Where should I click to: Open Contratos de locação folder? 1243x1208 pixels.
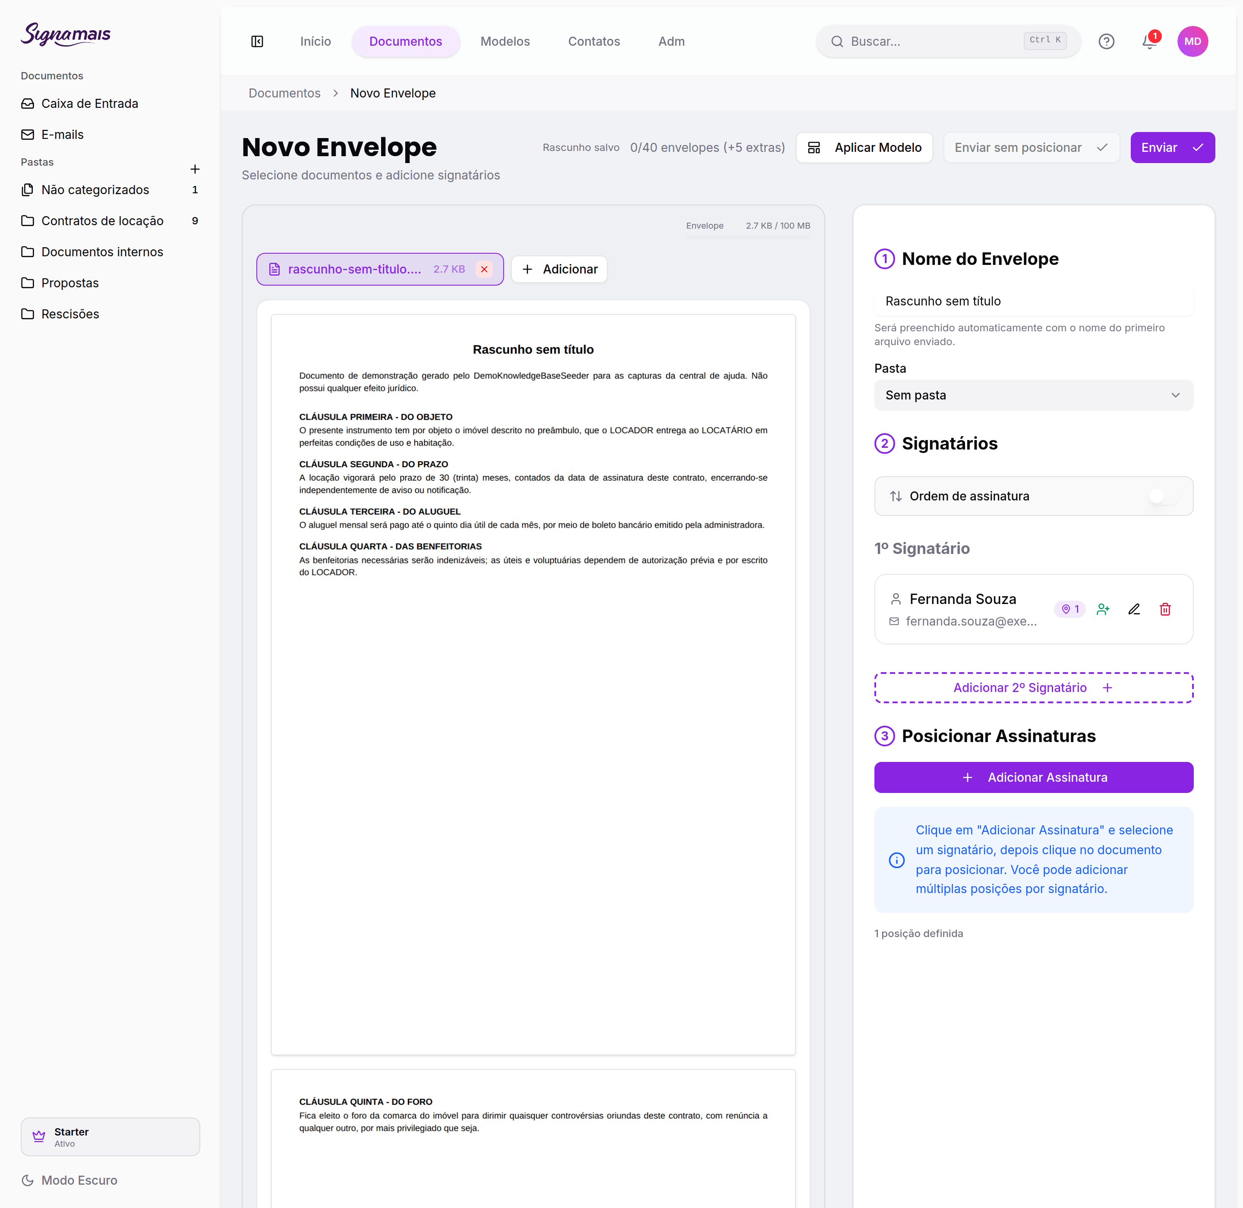click(110, 221)
